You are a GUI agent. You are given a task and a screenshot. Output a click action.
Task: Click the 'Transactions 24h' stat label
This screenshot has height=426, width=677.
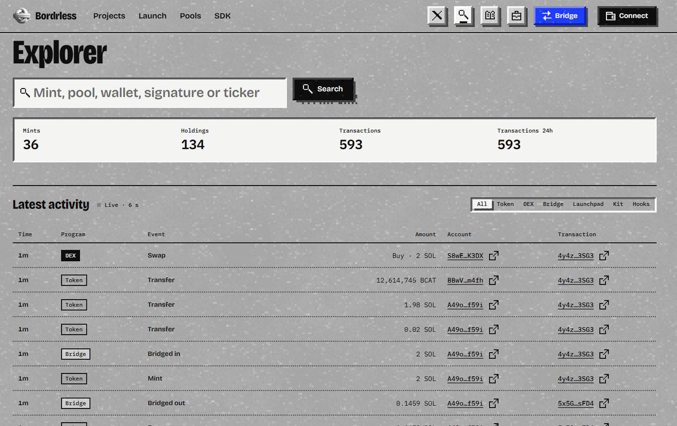point(525,130)
